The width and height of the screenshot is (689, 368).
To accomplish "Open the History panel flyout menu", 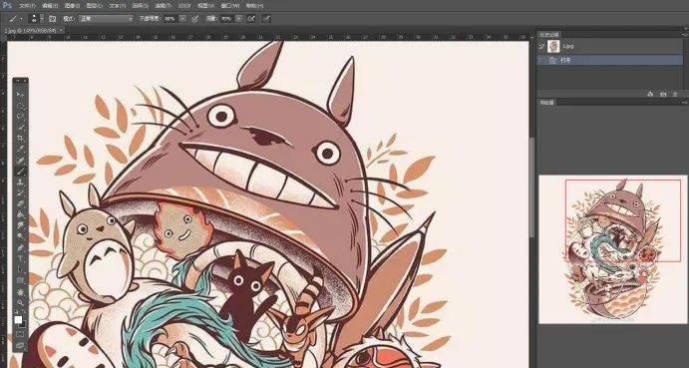I will 685,34.
